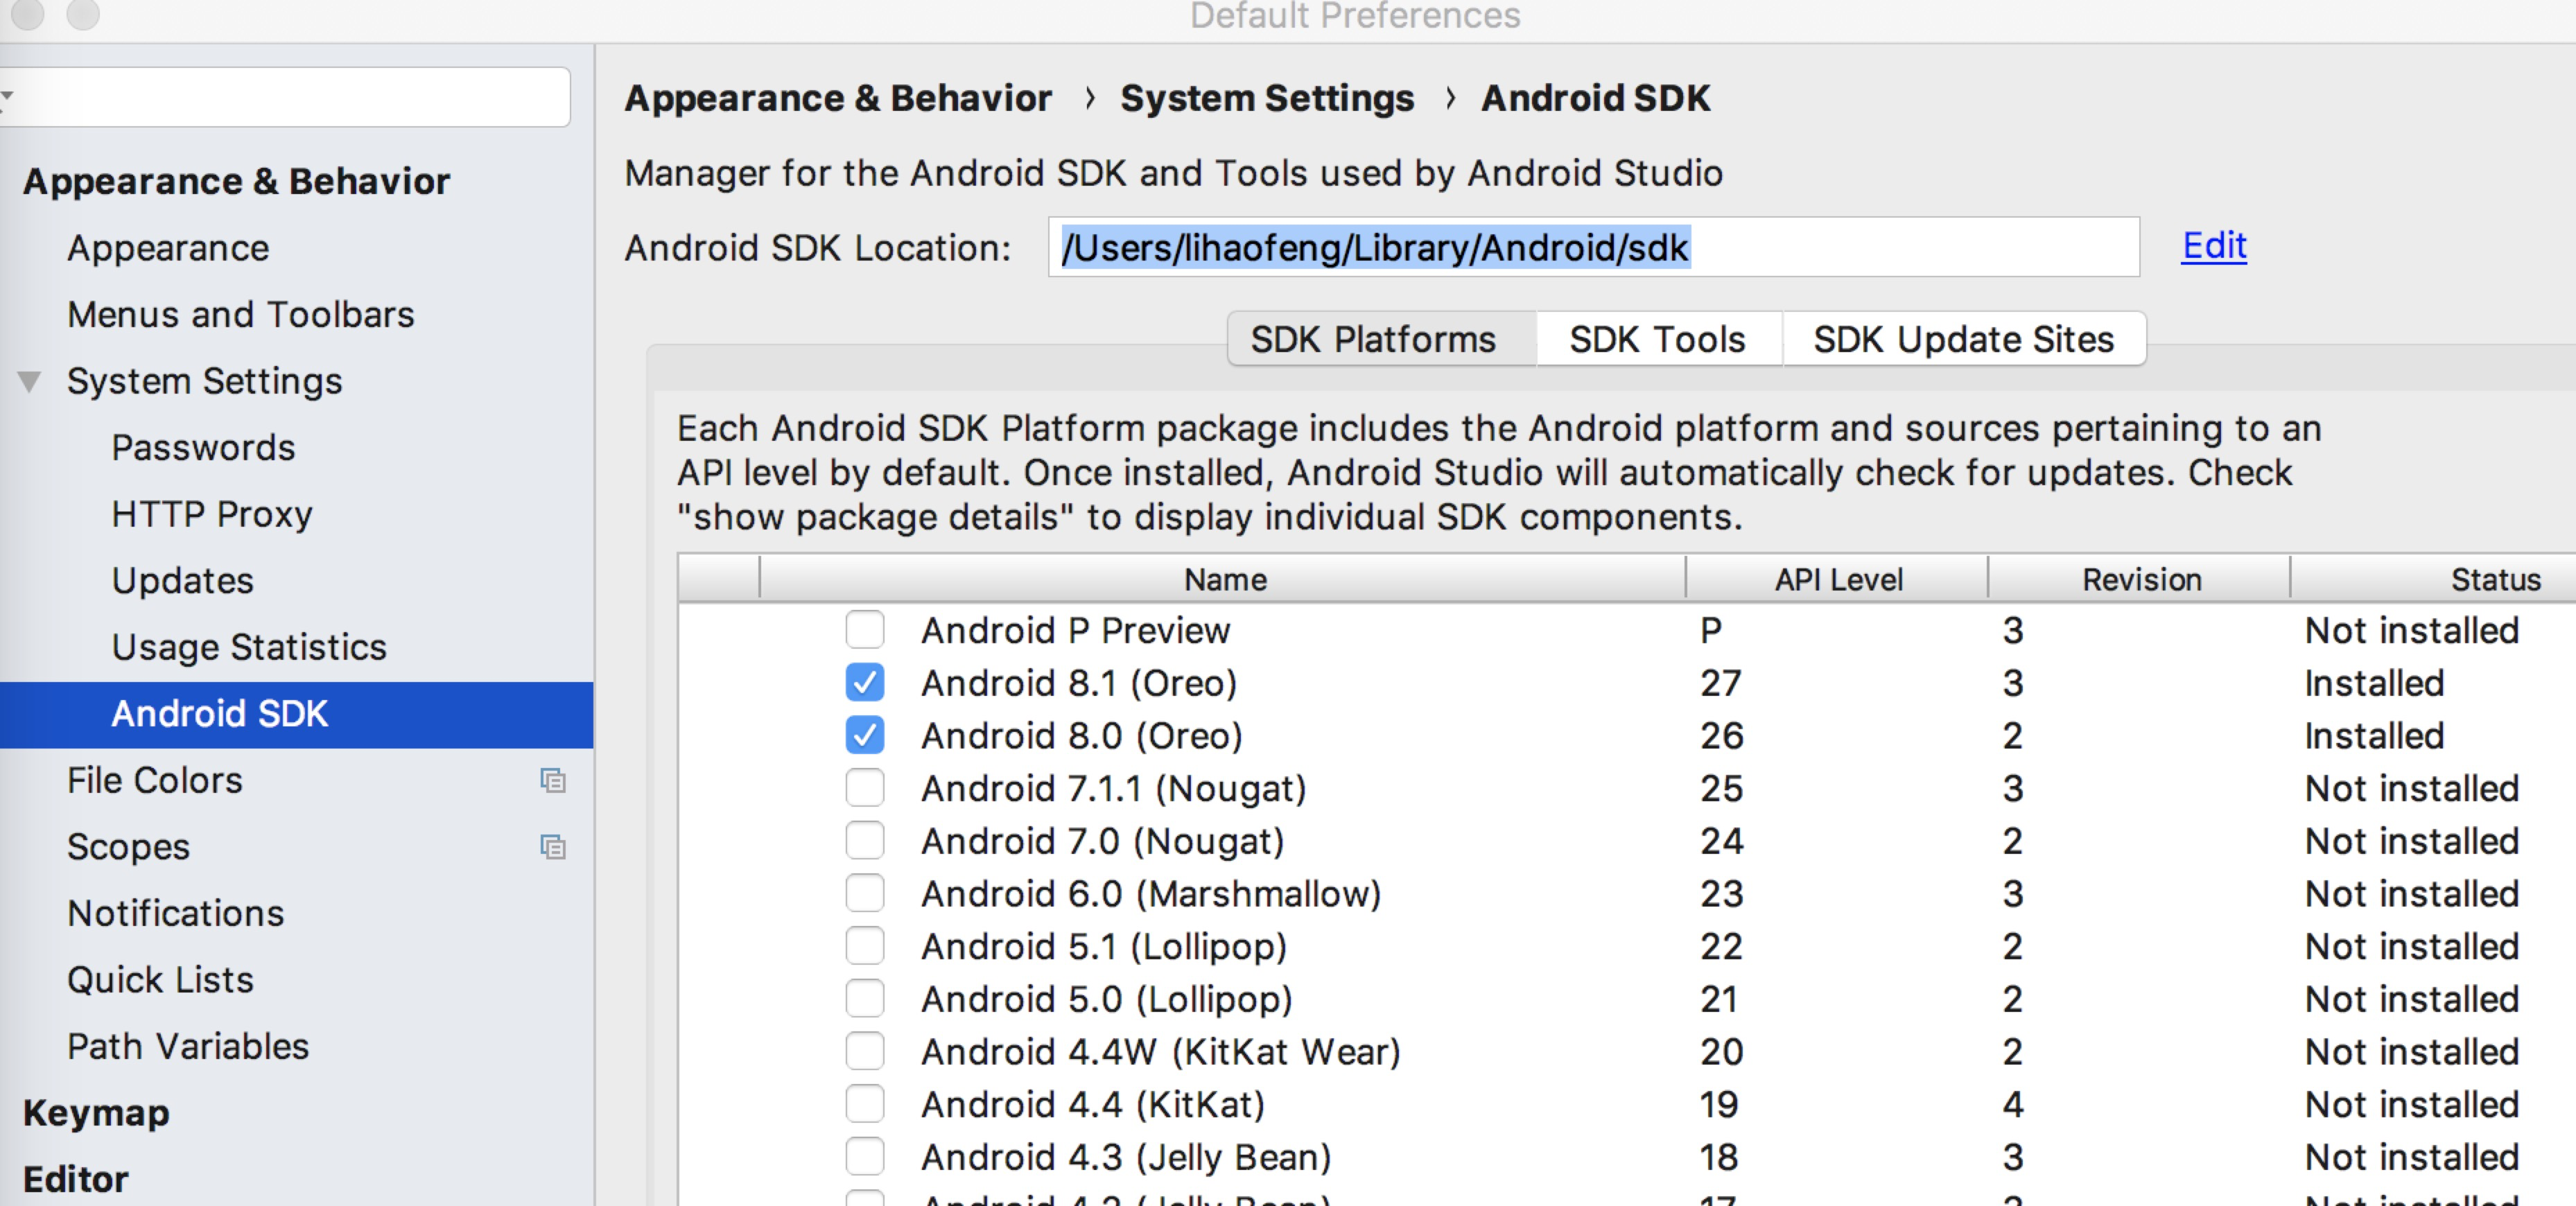Screen dimensions: 2576x1206
Task: Click the Edit link for SDK location
Action: (x=2213, y=245)
